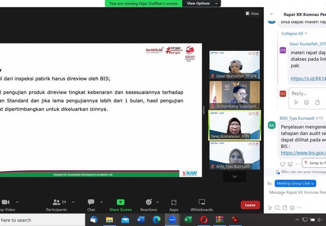326x226 pixels.
Task: Open the bis.gov.in link in chat
Action: (303, 153)
